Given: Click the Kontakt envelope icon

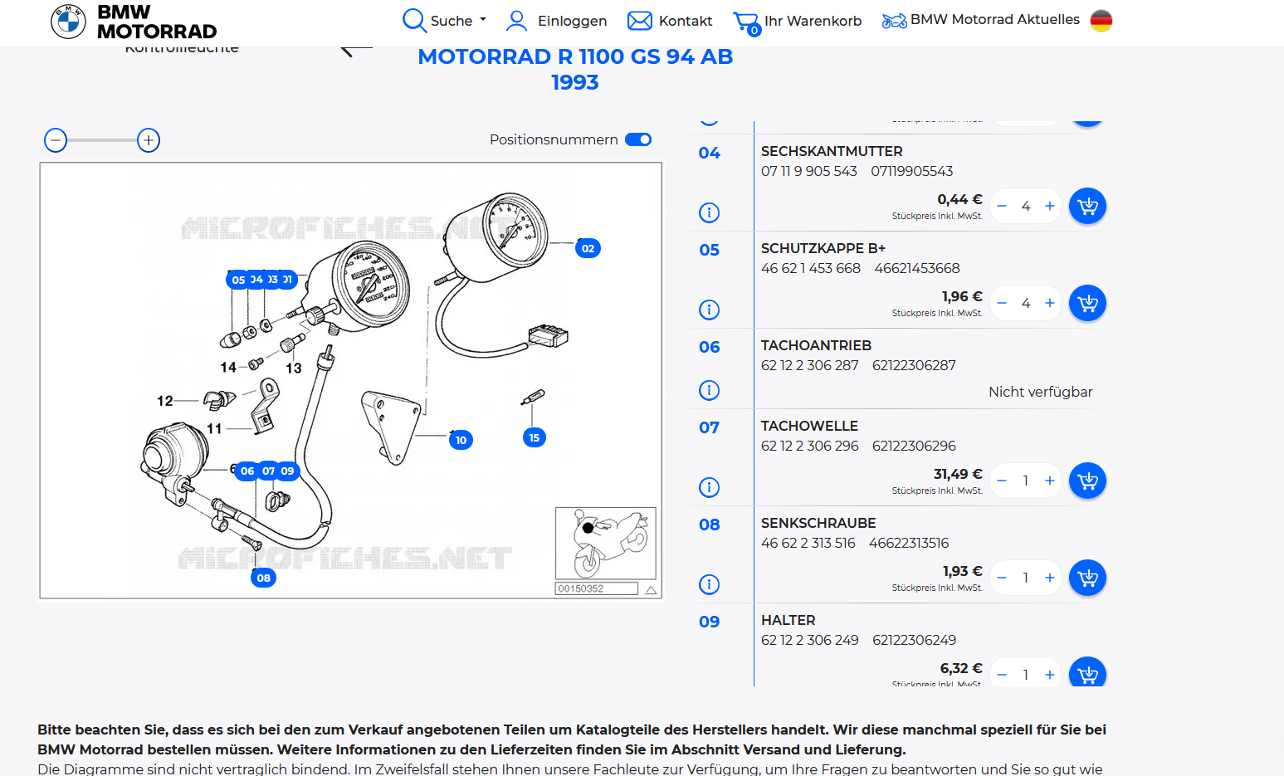Looking at the screenshot, I should [x=639, y=21].
